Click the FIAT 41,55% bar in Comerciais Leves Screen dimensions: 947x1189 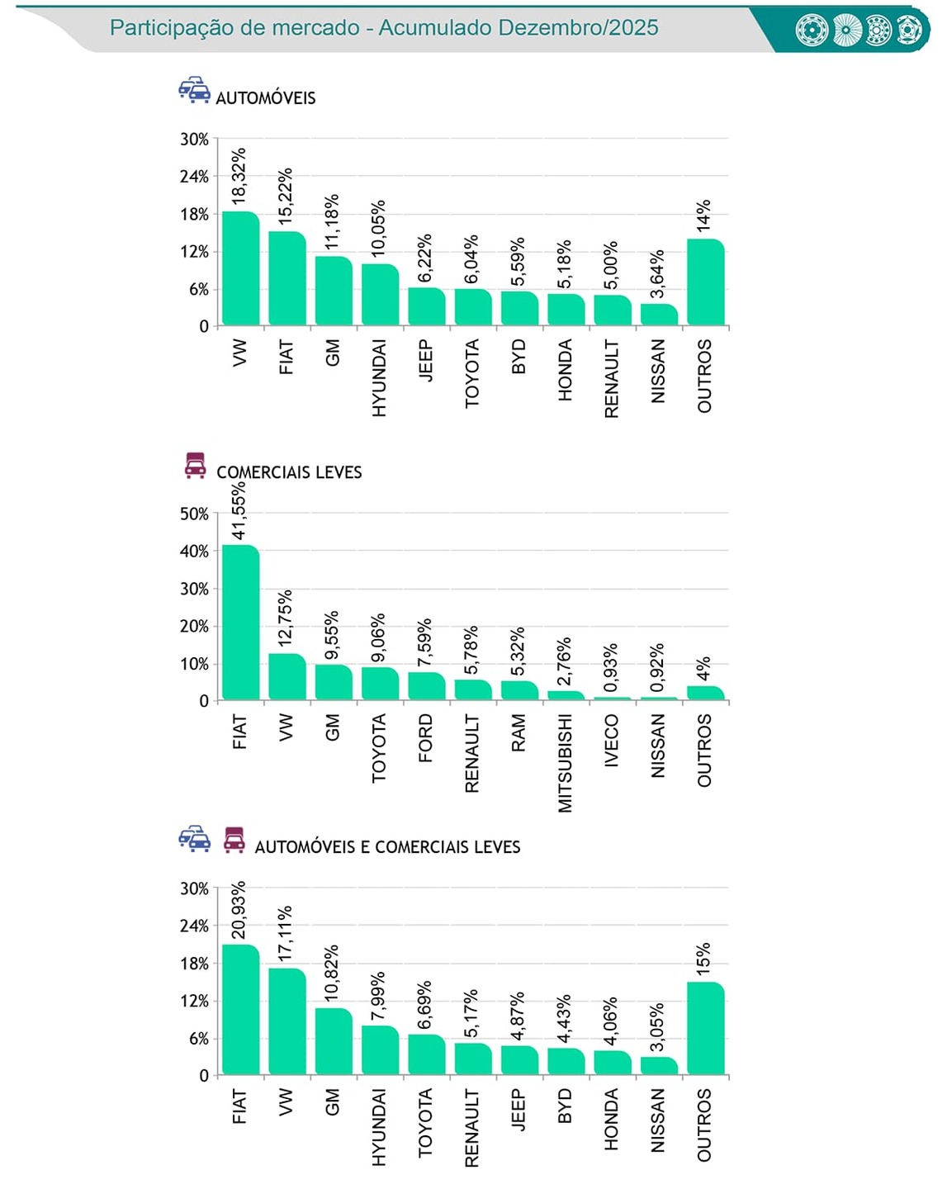(240, 623)
